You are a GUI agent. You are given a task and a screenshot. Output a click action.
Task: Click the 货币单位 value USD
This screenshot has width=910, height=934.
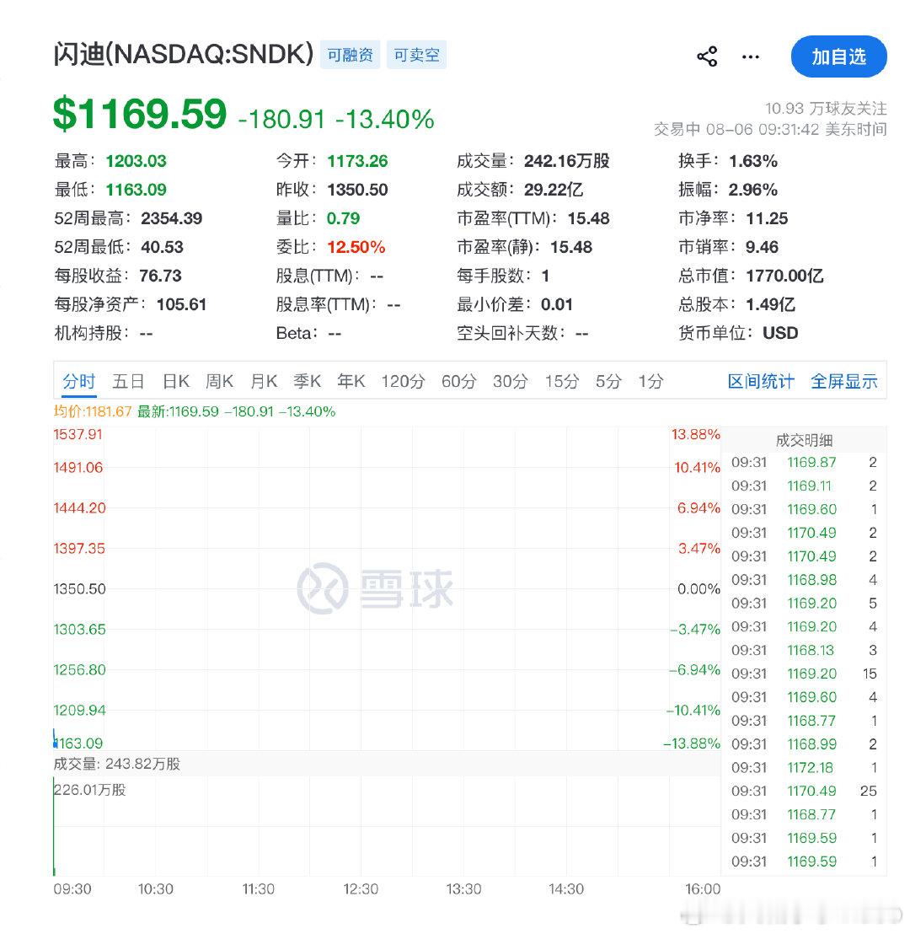point(780,332)
